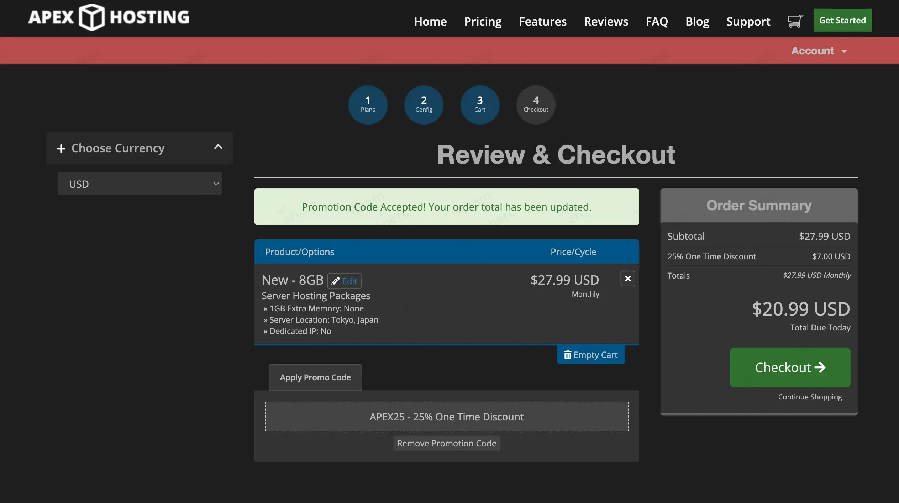Open the Features menu item
The height and width of the screenshot is (503, 899).
[x=542, y=21]
